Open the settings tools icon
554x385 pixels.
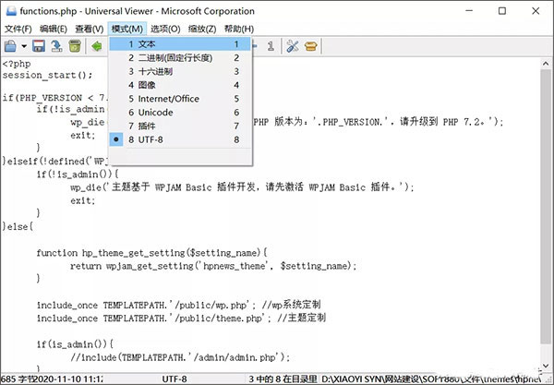point(294,45)
